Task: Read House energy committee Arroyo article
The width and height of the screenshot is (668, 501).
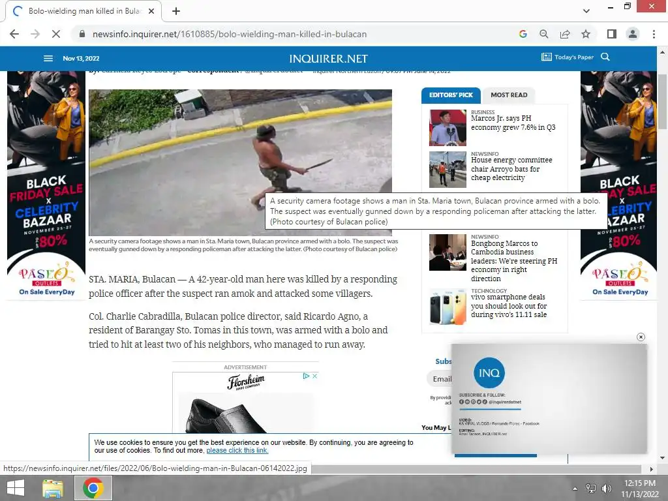Action: click(511, 169)
